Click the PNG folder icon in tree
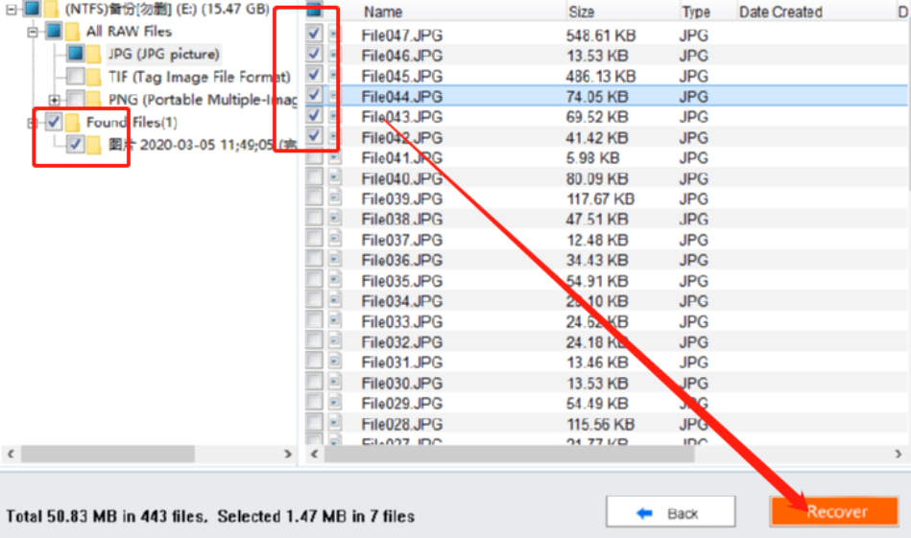This screenshot has height=538, width=911. (93, 99)
